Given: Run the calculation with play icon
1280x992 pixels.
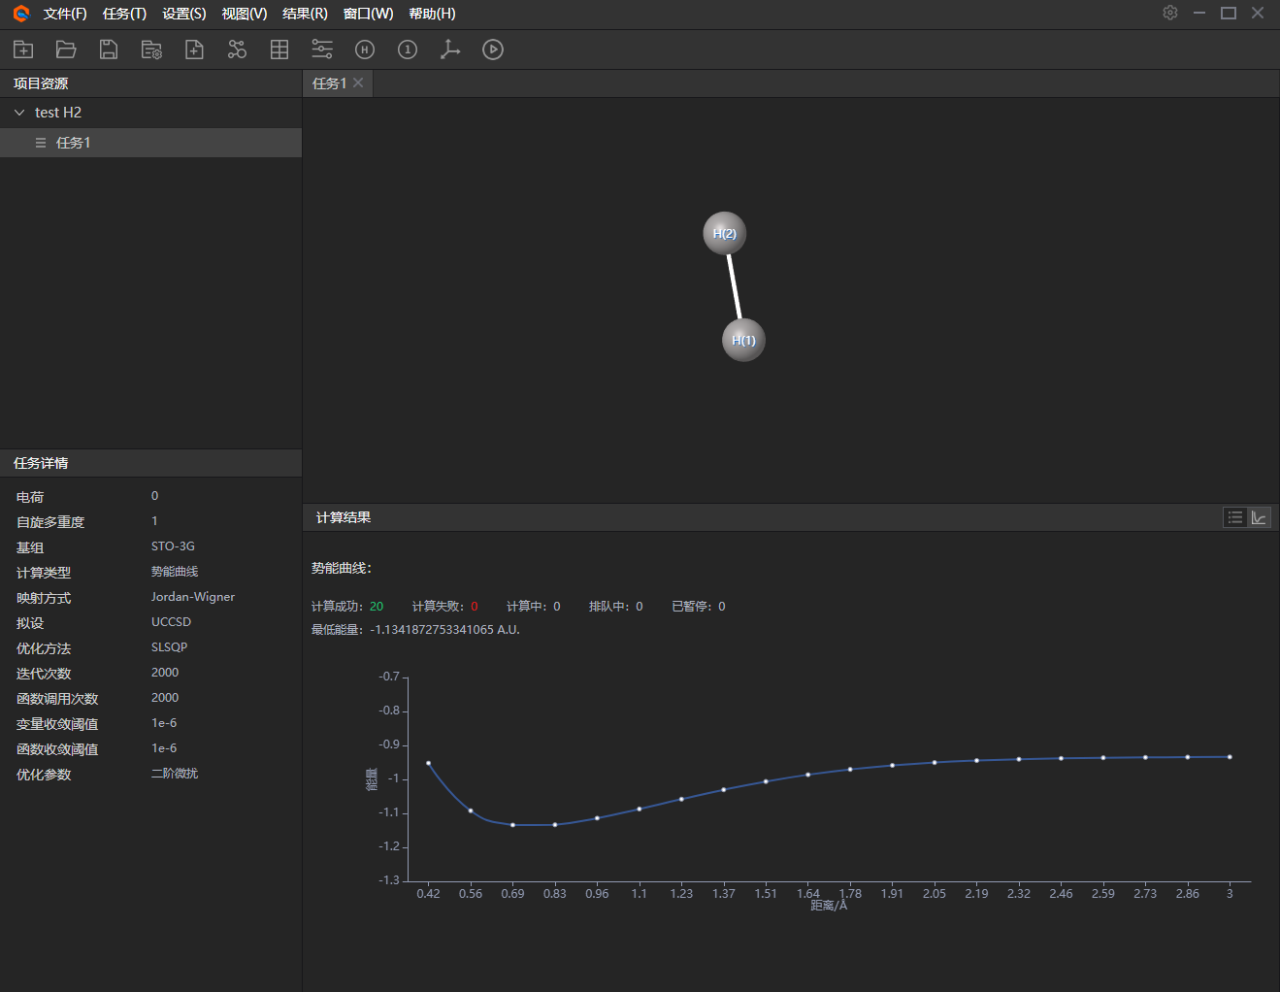Looking at the screenshot, I should pos(493,50).
